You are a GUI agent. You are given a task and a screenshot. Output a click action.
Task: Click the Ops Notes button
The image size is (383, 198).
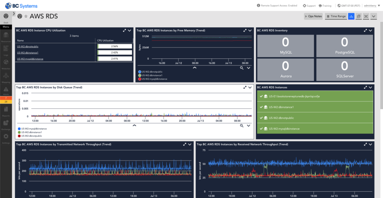[313, 16]
